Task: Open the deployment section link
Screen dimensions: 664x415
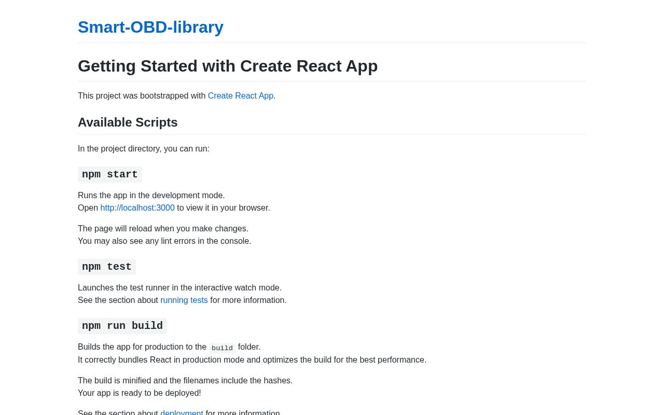Action: coord(182,412)
